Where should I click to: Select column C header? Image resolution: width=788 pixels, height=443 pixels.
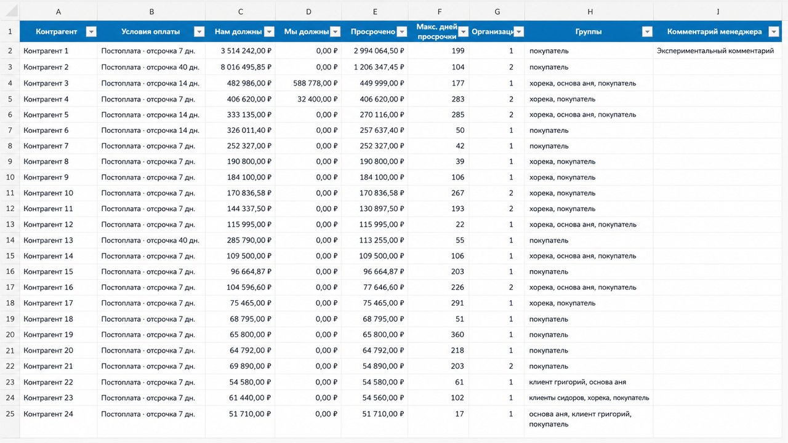240,11
